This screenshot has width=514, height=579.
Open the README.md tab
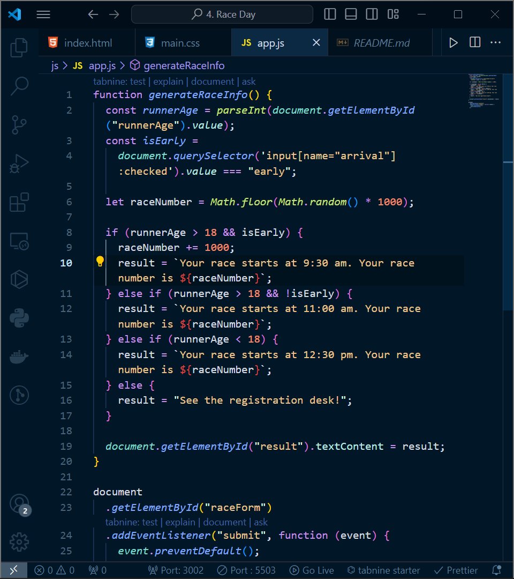coord(380,42)
